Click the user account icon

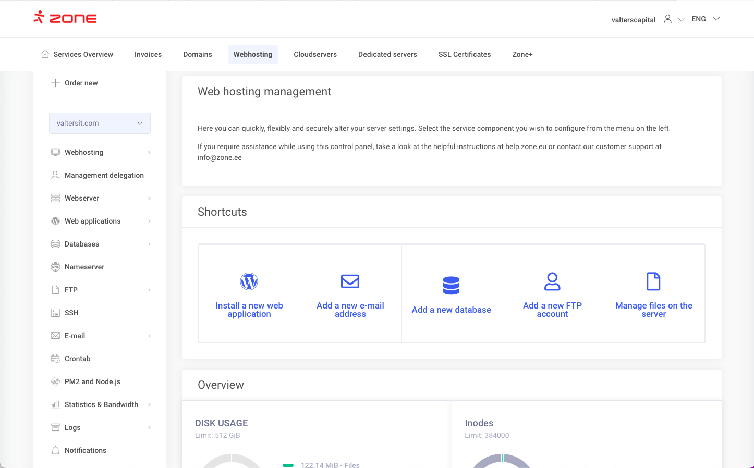[667, 19]
